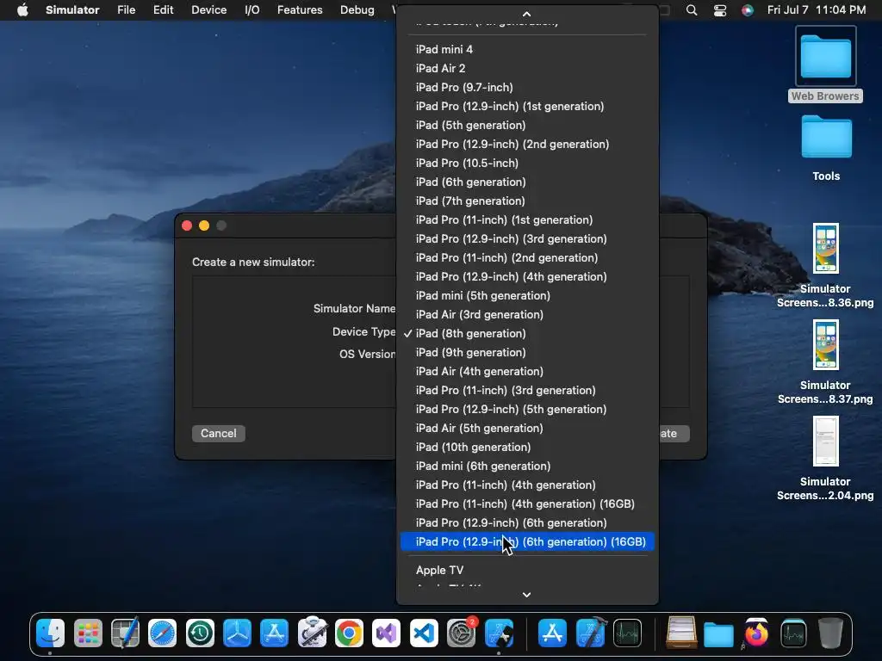Viewport: 882px width, 661px height.
Task: Select Simulator Screens...8.37.png desktop file
Action: [x=825, y=362]
